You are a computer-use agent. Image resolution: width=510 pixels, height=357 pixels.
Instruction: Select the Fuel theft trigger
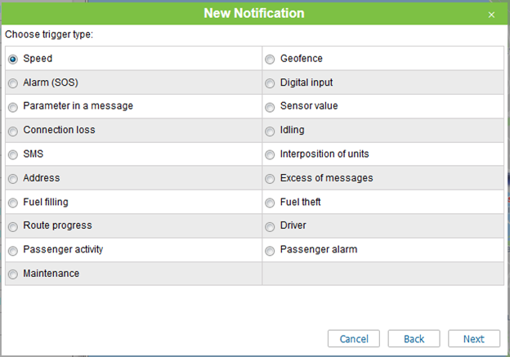point(270,202)
